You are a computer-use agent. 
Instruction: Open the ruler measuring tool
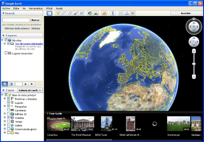pos(113,13)
